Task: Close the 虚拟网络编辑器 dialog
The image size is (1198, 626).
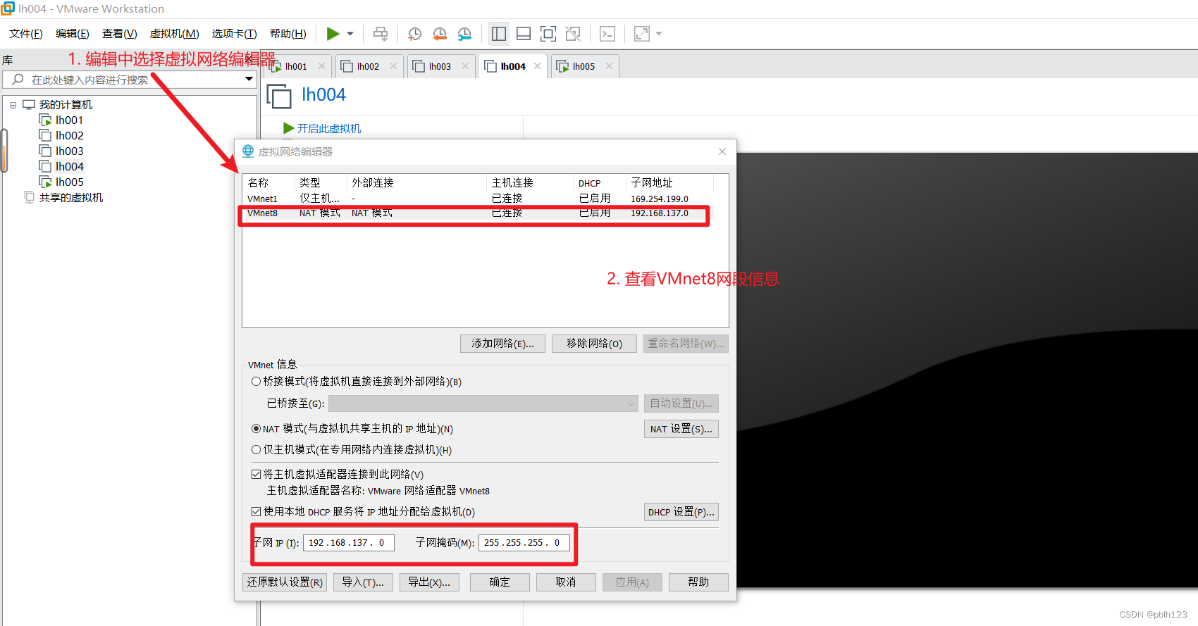Action: 722,151
